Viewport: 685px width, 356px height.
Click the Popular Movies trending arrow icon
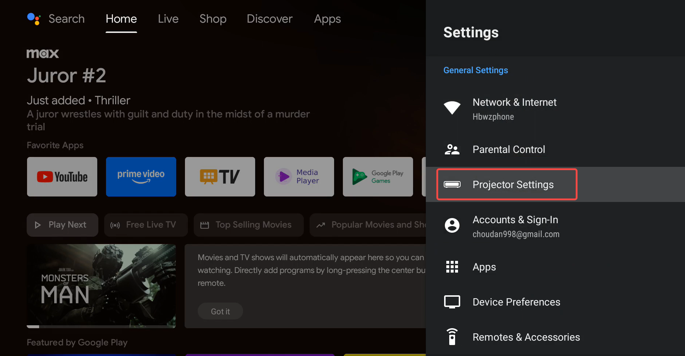(x=321, y=225)
